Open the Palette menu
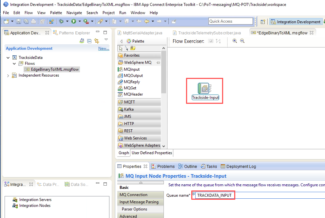The width and height of the screenshot is (325, 218). [x=56, y=13]
